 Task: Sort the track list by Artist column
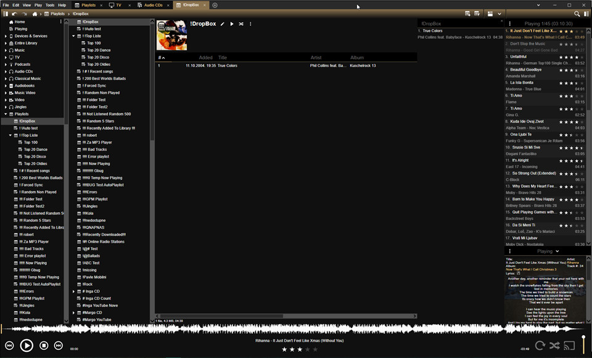(316, 57)
